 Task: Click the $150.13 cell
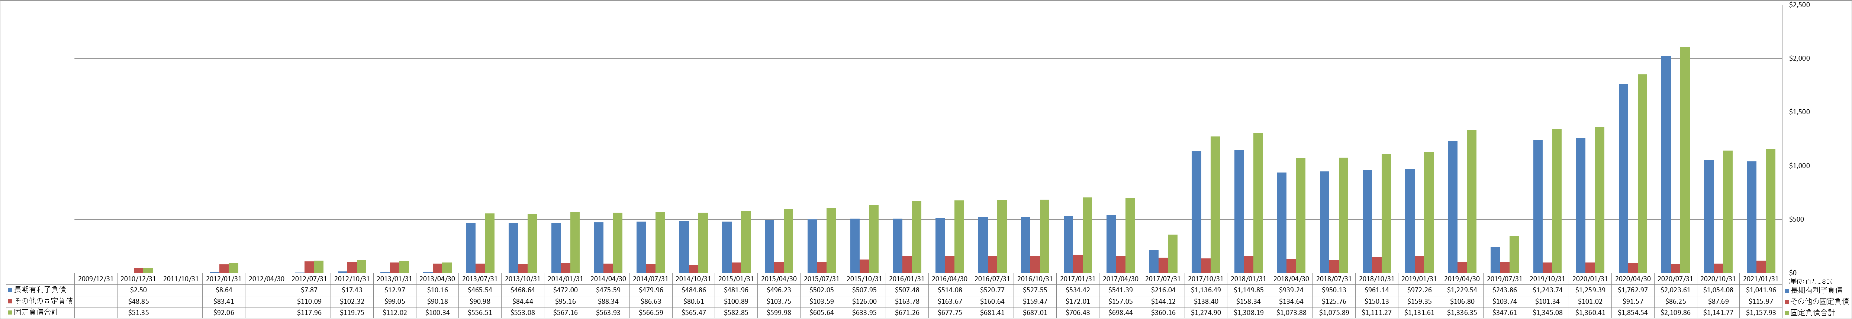(x=1378, y=301)
